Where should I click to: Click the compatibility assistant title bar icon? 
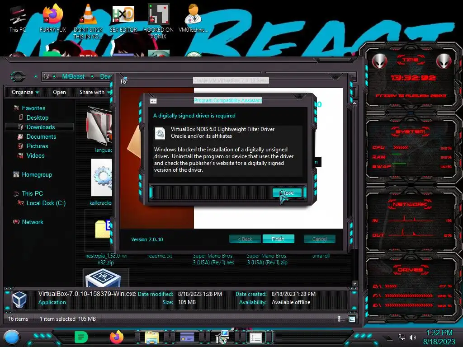coord(153,101)
